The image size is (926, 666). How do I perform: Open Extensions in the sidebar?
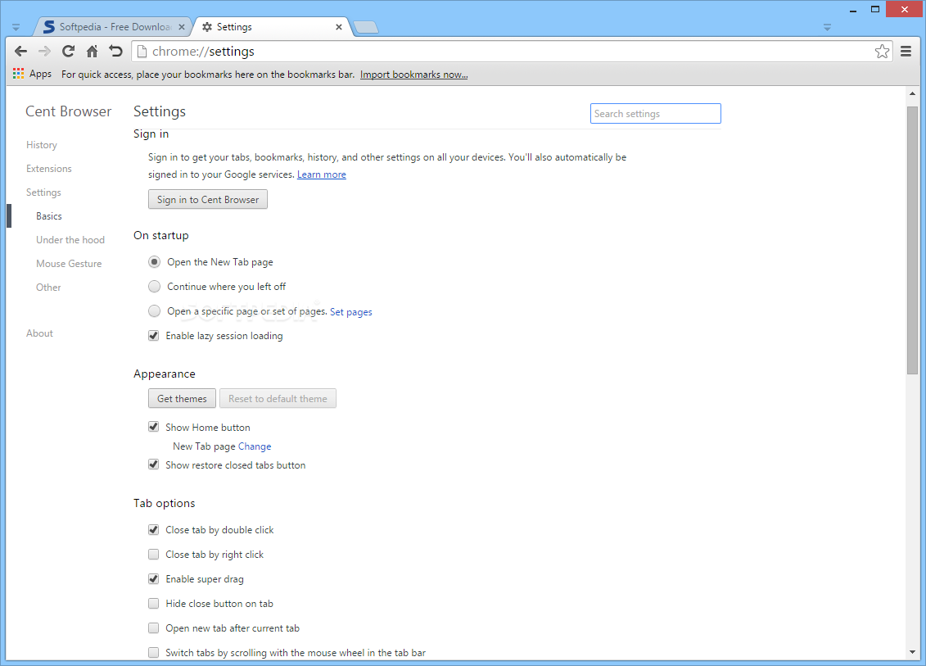(x=49, y=169)
